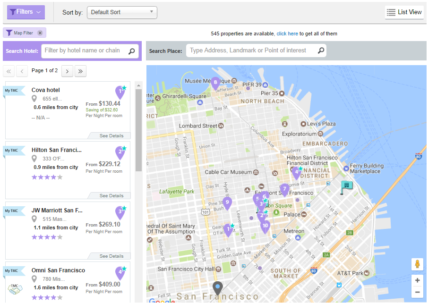Viewport: 428px width, 303px height.
Task: Go to next results page
Action: click(x=67, y=71)
